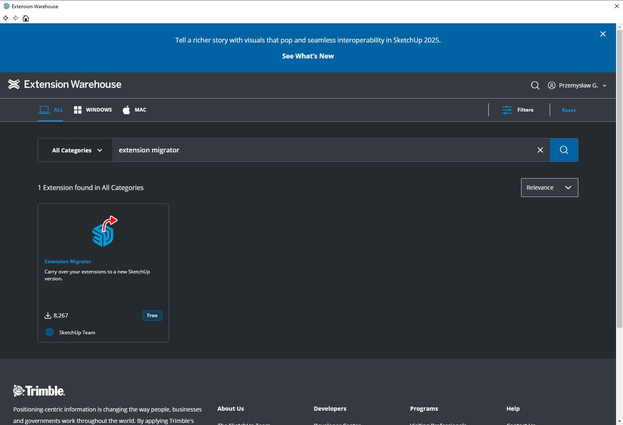Dismiss the SketchUp 2025 banner

pos(603,34)
